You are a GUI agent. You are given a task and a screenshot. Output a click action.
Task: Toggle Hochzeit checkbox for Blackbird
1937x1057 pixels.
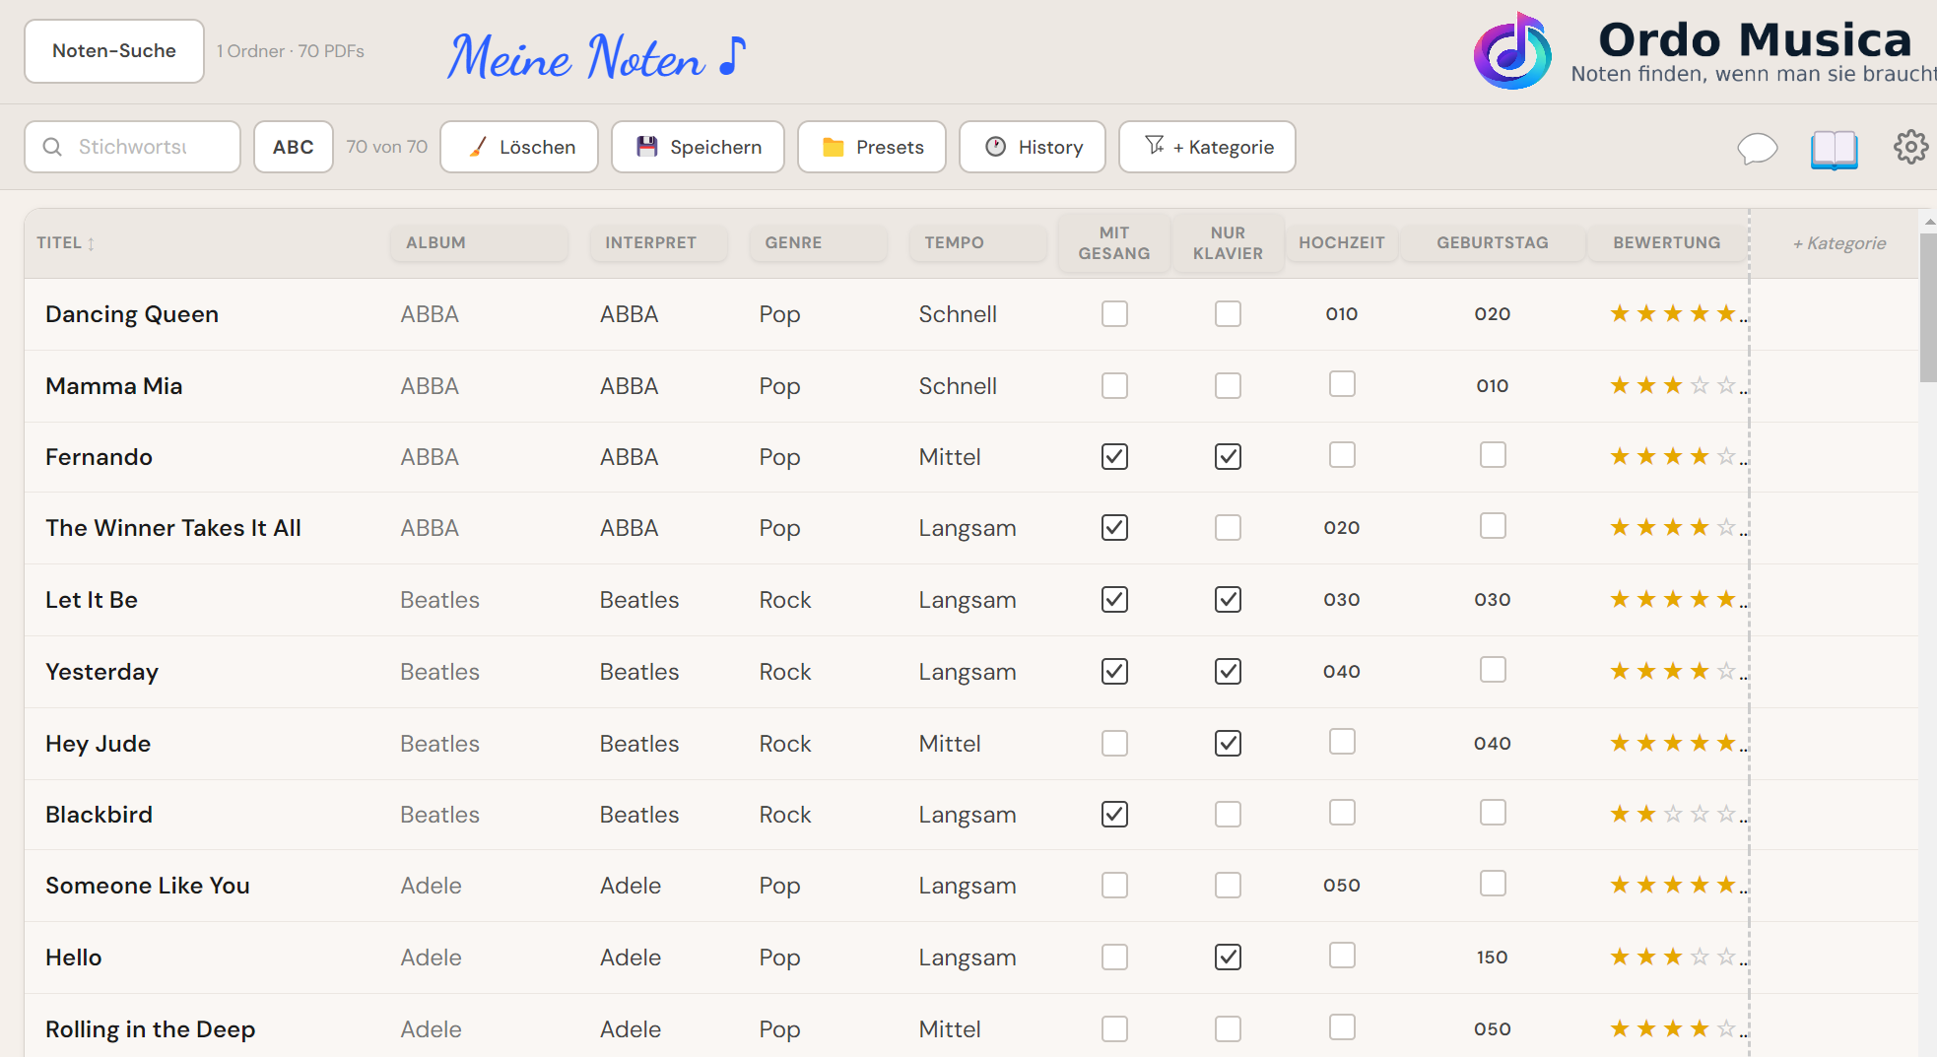1342,812
